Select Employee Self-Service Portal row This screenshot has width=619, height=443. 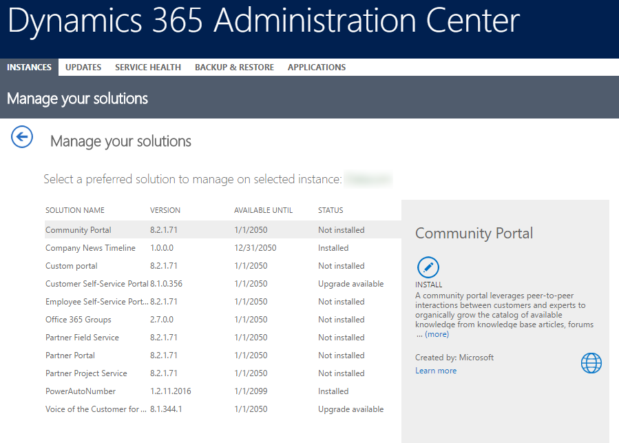(x=223, y=302)
